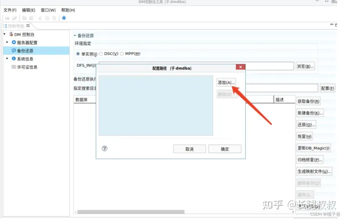Click the 服务器配置 gear icon
The image size is (345, 219).
tap(13, 42)
